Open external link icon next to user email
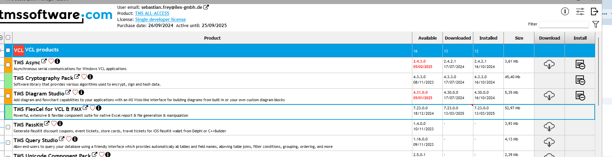 pyautogui.click(x=206, y=7)
